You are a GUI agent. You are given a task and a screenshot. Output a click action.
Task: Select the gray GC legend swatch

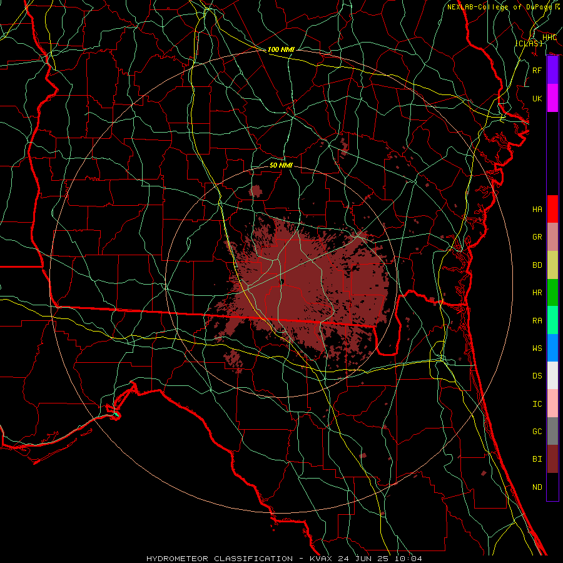point(552,431)
